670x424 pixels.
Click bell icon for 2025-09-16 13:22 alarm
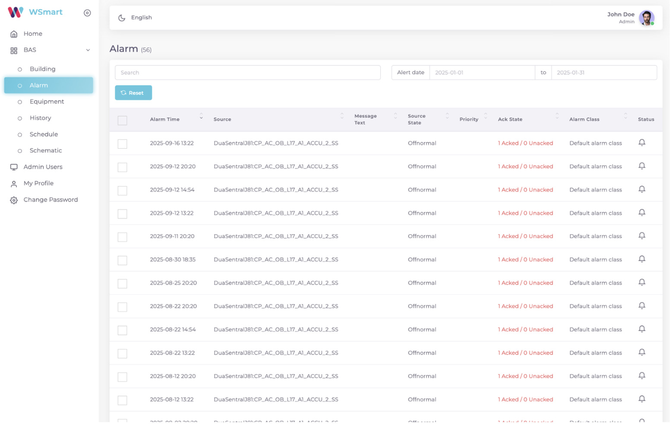(x=642, y=143)
